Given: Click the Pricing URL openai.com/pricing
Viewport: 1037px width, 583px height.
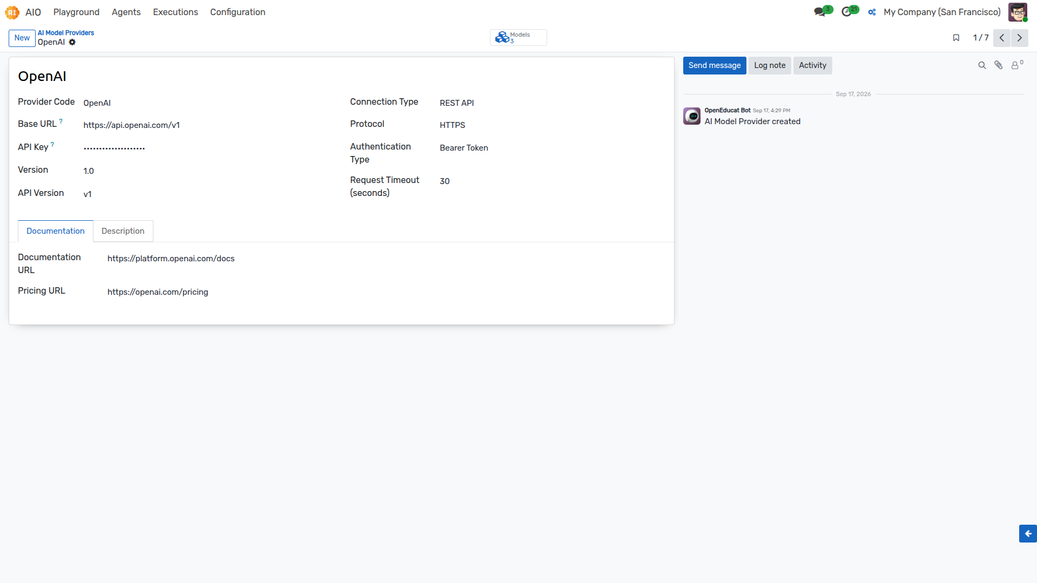Looking at the screenshot, I should coord(158,291).
